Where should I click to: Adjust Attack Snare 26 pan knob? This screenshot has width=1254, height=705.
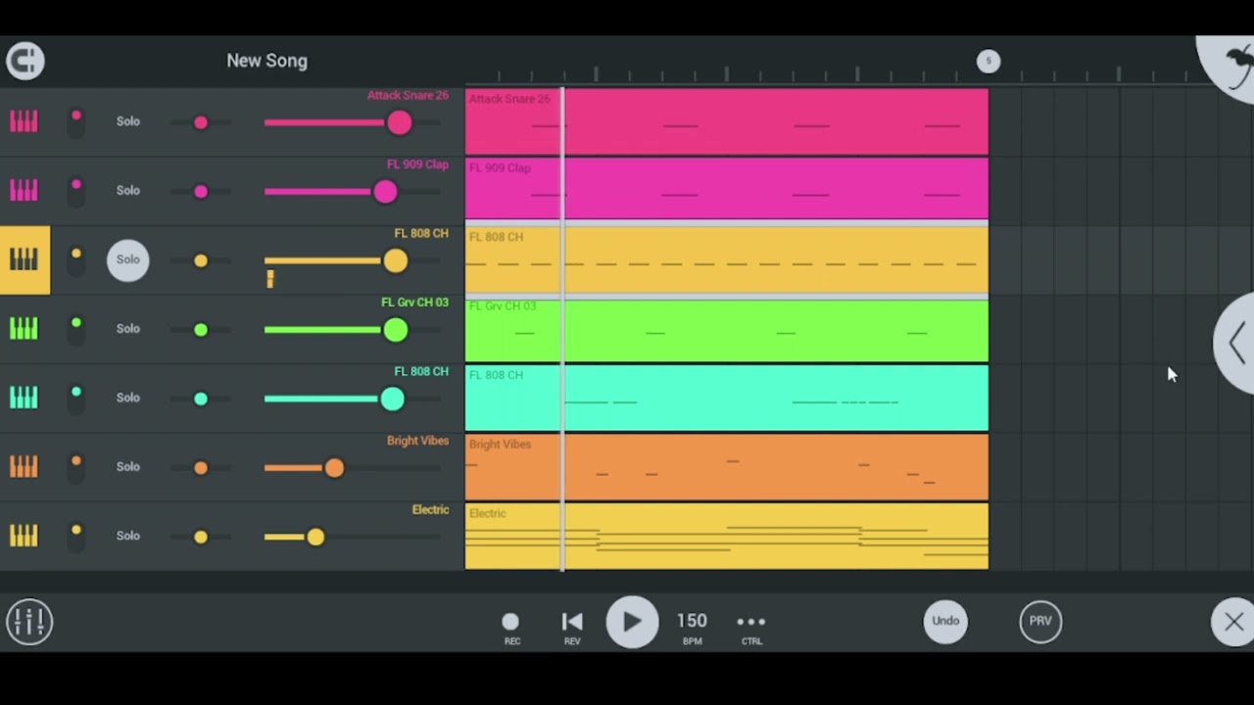click(x=201, y=122)
